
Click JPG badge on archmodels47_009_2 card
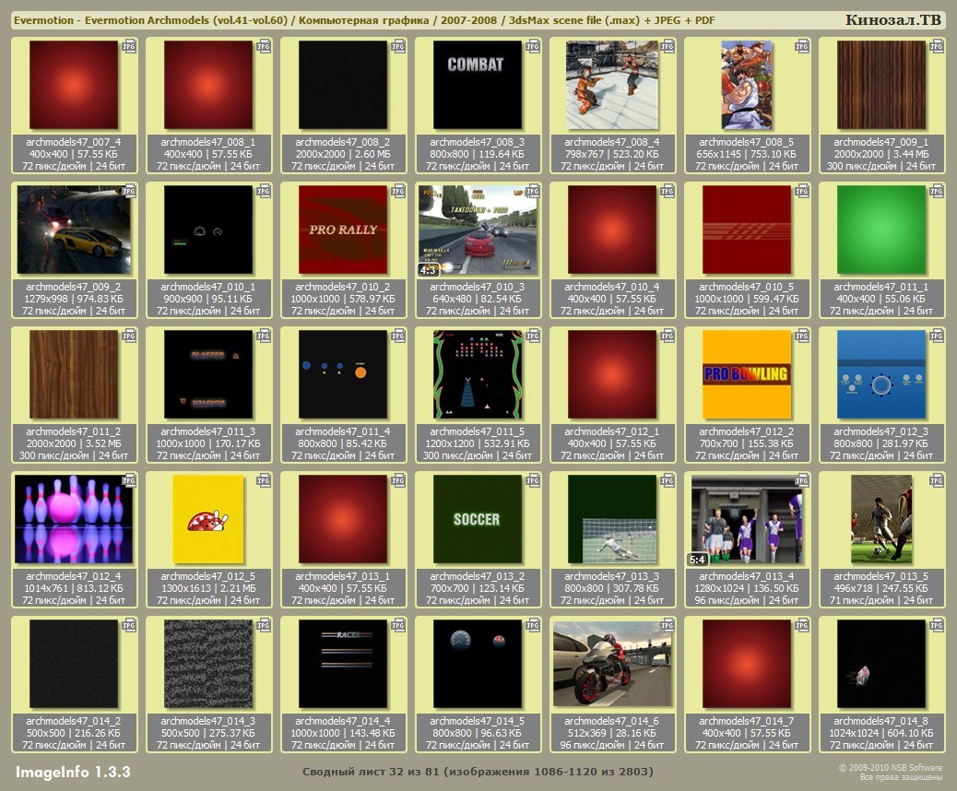coord(129,191)
